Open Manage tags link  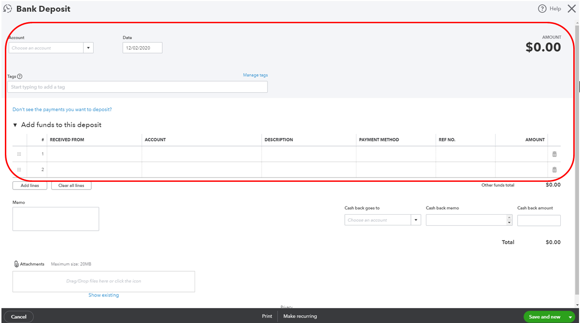tap(255, 75)
